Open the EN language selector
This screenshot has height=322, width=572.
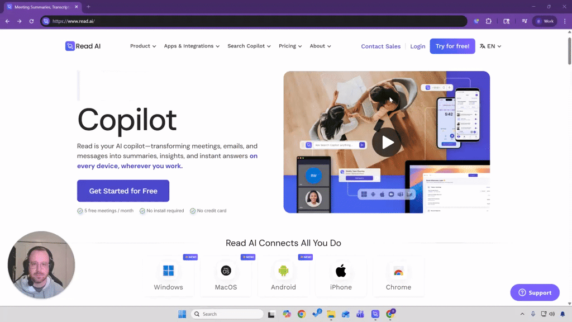click(490, 46)
